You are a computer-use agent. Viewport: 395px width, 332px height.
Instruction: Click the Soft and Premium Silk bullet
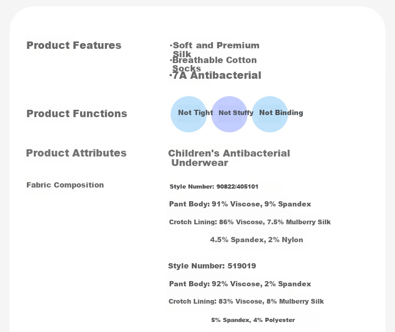coord(215,49)
